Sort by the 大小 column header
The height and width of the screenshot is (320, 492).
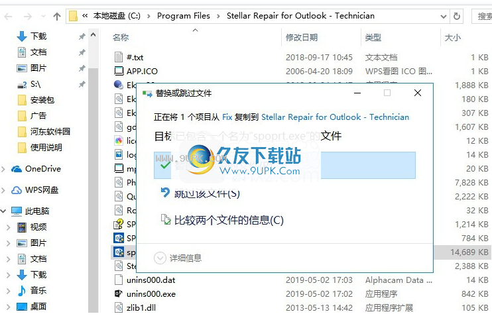[453, 38]
